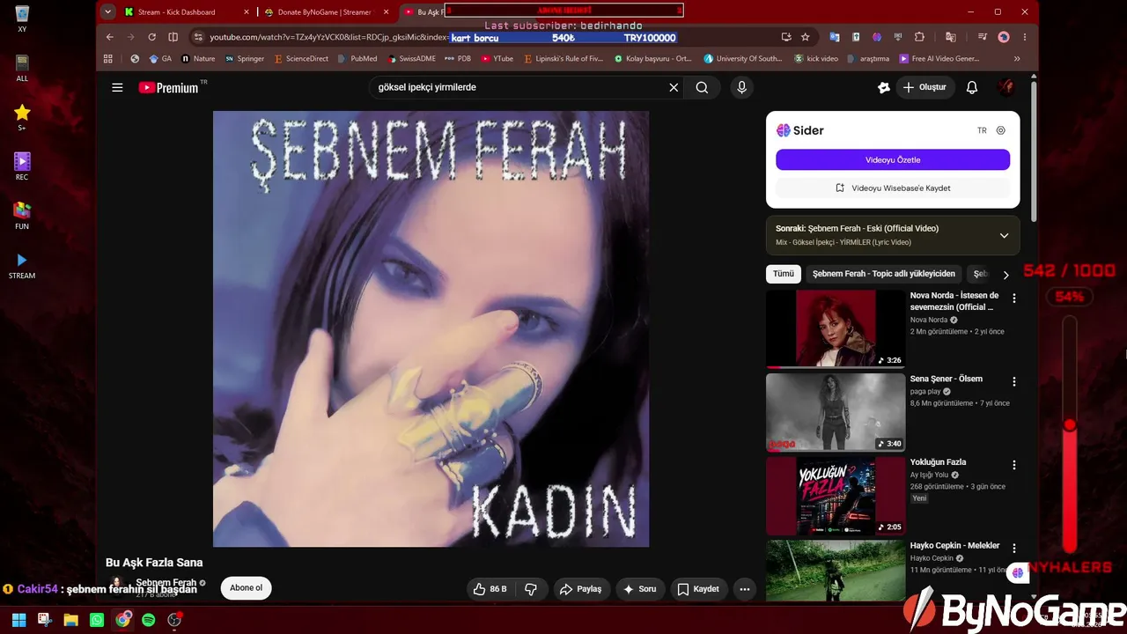Screen dimensions: 1127x634
Task: Switch to Donate ByNoGame tab
Action: point(328,12)
